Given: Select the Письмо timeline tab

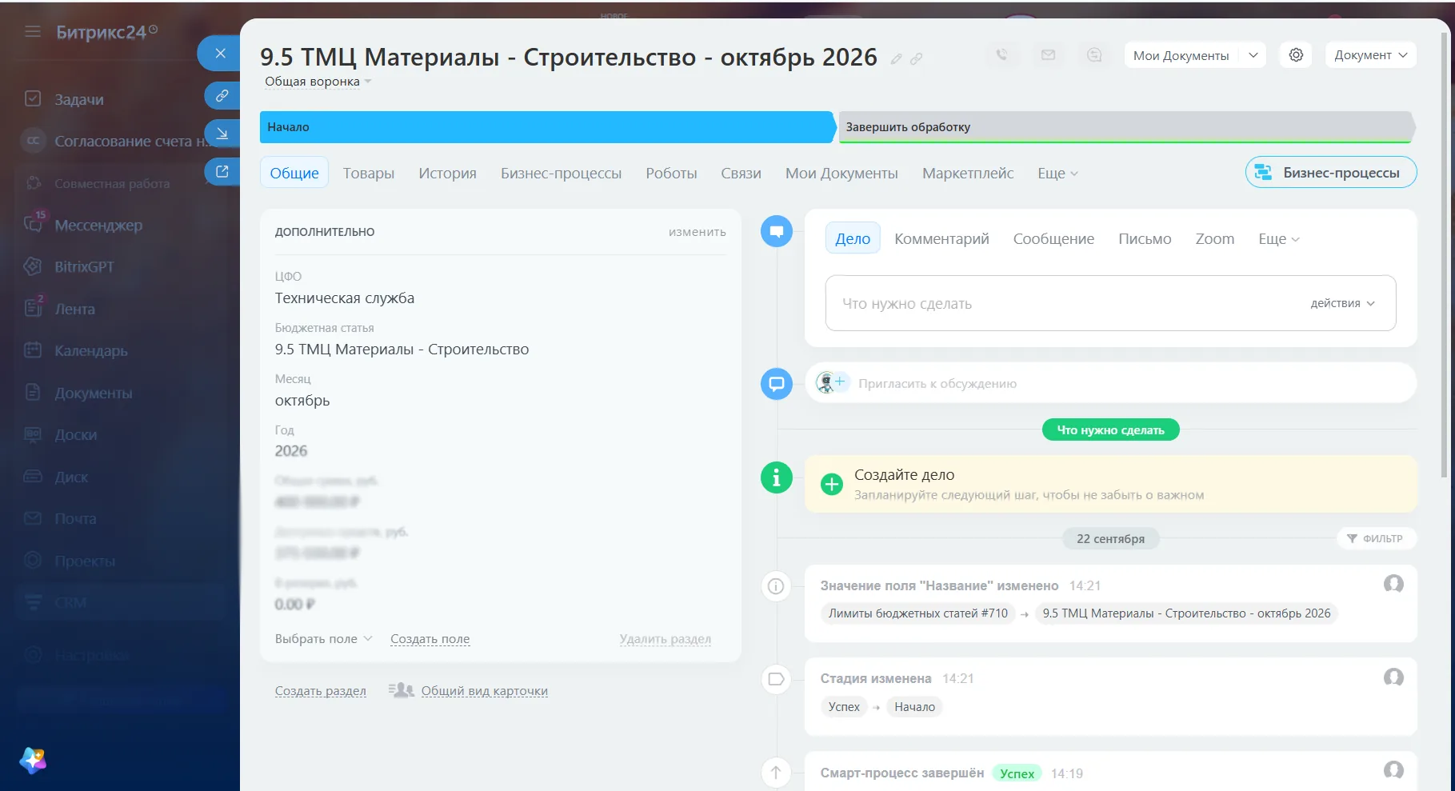Looking at the screenshot, I should pos(1145,239).
